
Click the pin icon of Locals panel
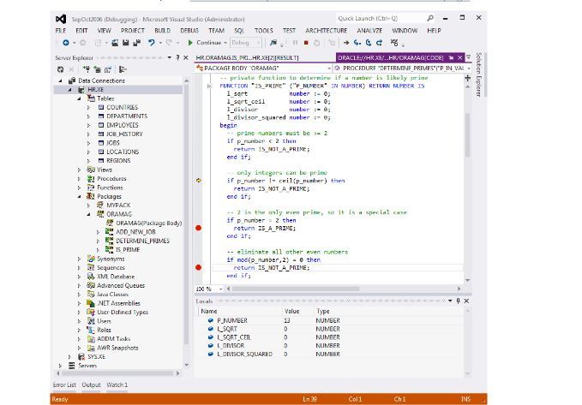point(458,301)
